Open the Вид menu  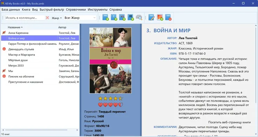pos(35,9)
